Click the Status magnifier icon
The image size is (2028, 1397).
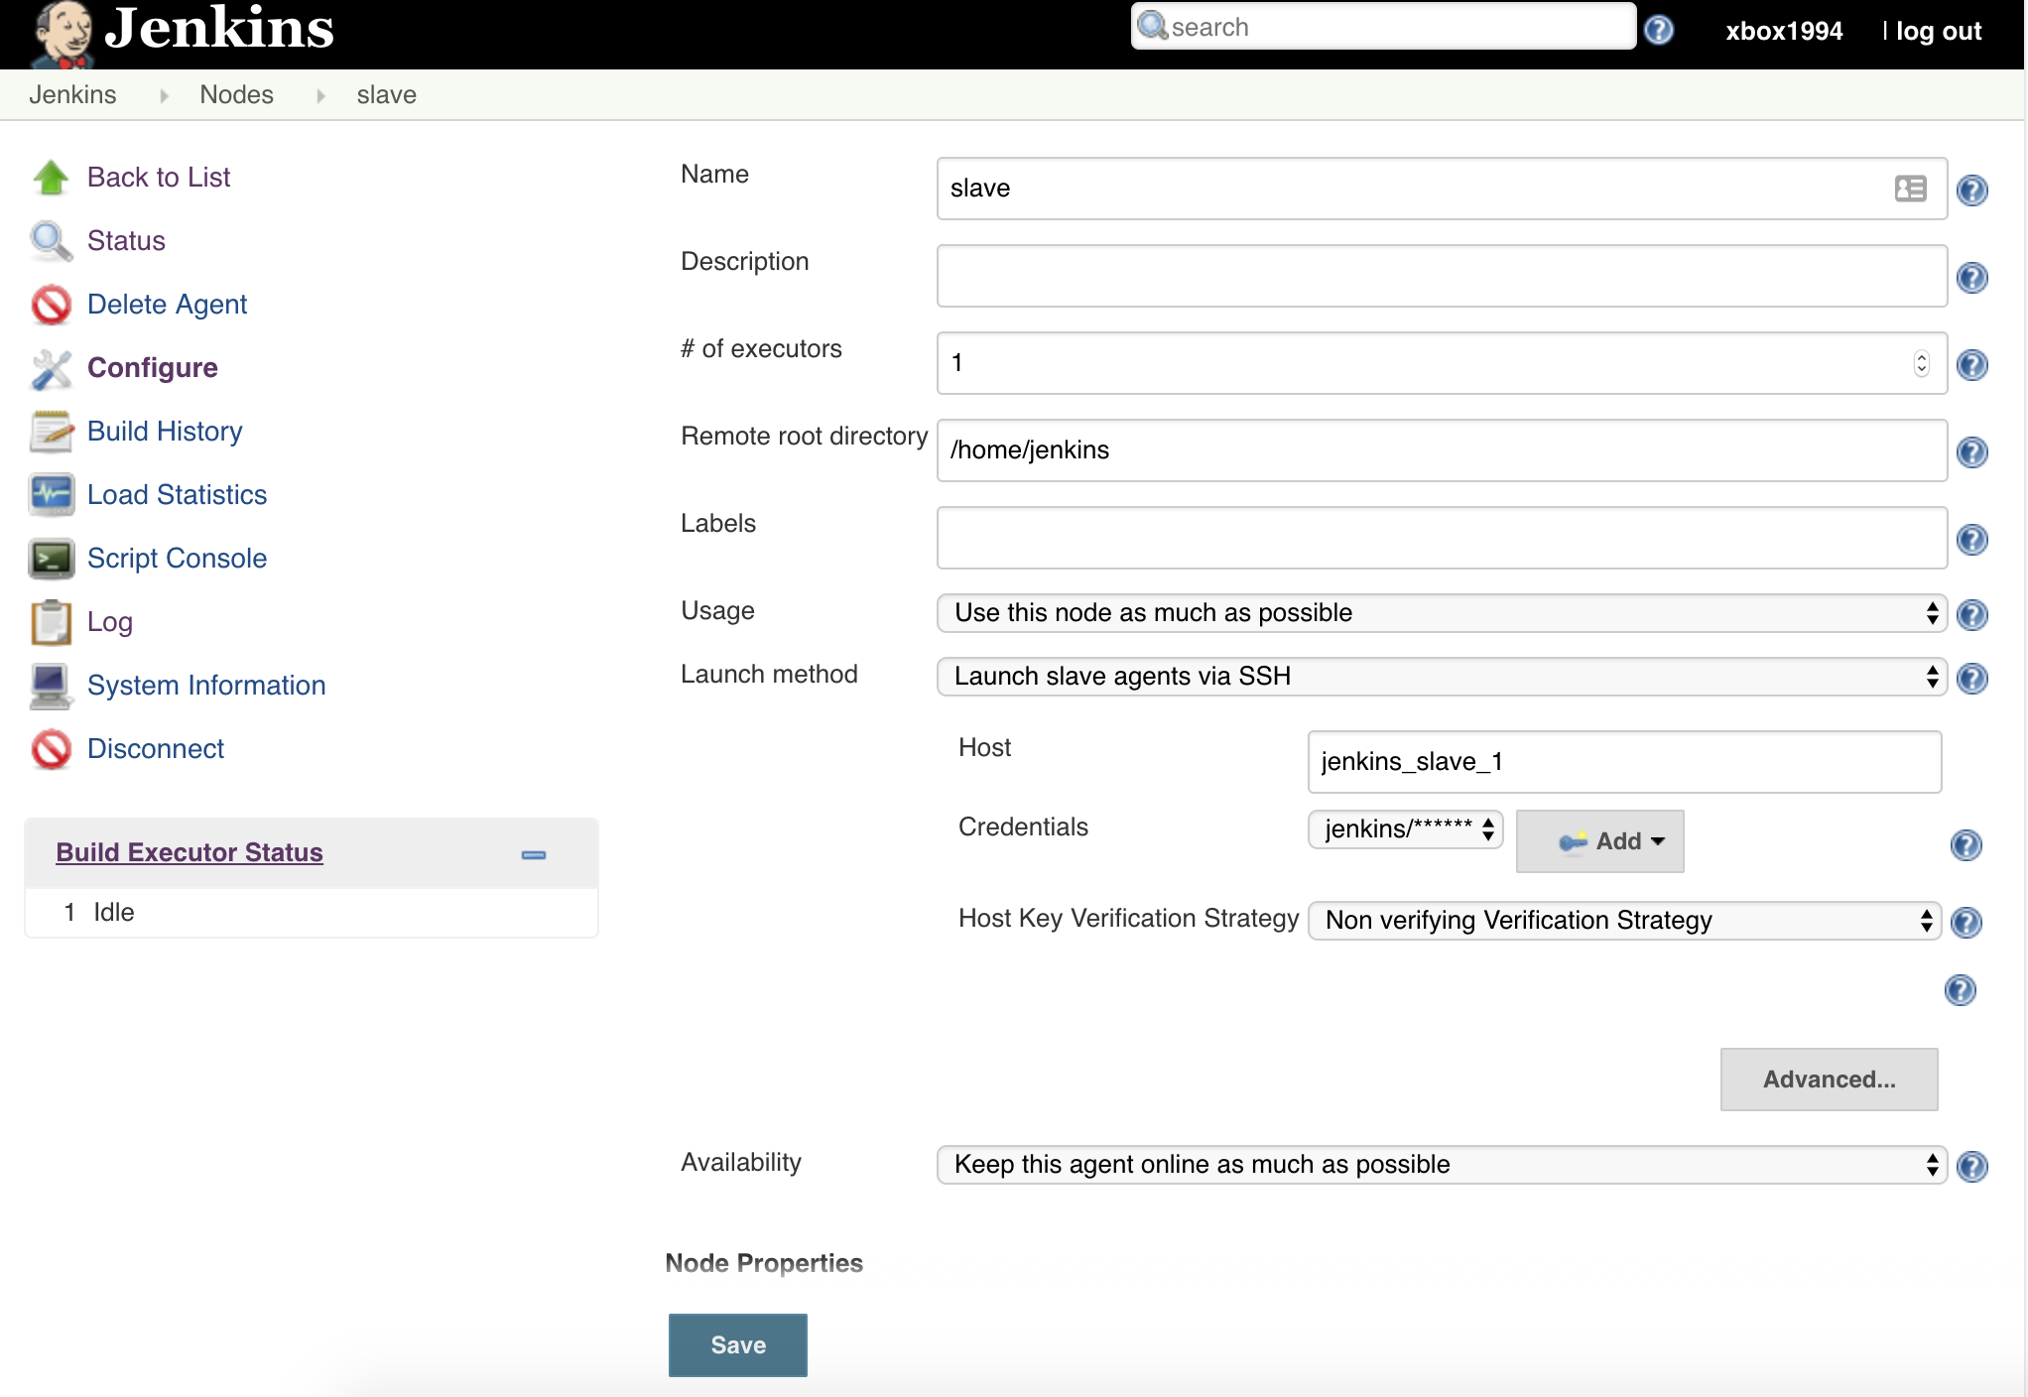point(51,241)
